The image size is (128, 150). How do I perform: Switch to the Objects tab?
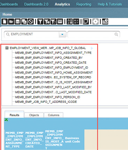tap(34, 115)
